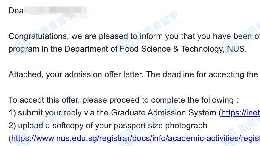The height and width of the screenshot is (146, 260).
Task: Click the "deadline for accepting the" text
Action: pyautogui.click(x=210, y=74)
